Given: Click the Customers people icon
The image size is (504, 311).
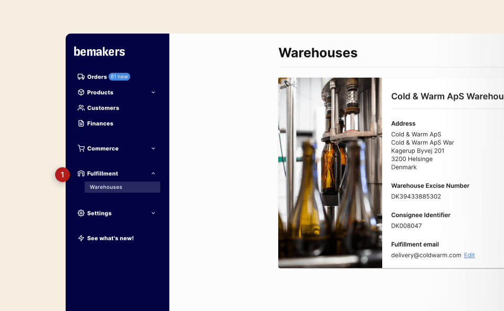Looking at the screenshot, I should (81, 108).
